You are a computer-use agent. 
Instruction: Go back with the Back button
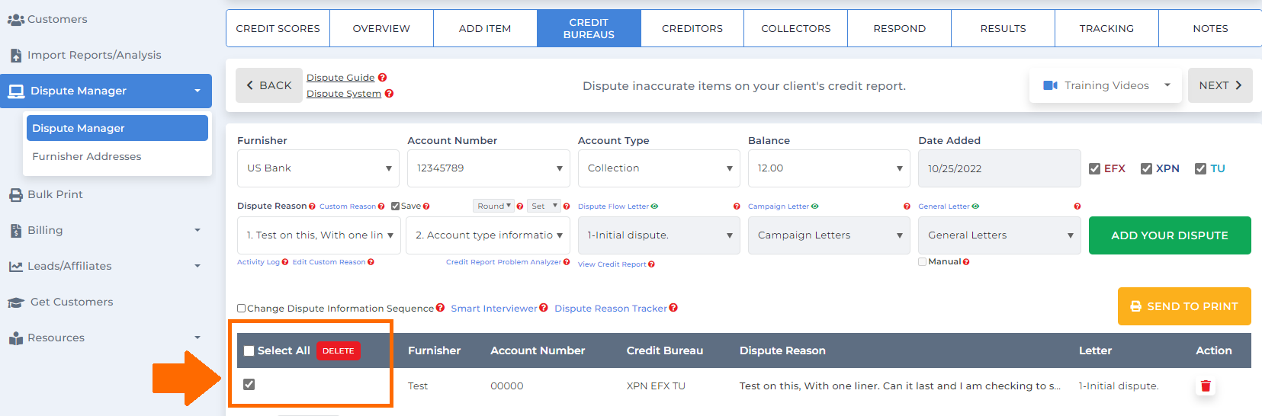pos(268,85)
